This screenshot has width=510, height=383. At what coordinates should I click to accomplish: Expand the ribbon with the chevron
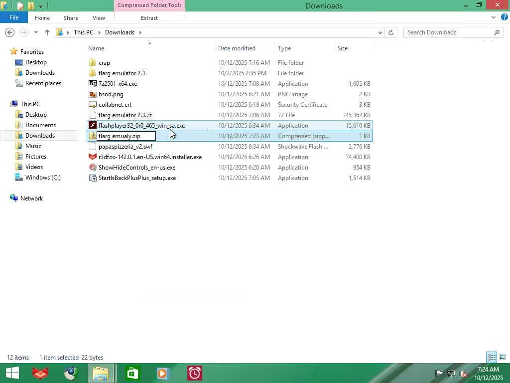(494, 17)
